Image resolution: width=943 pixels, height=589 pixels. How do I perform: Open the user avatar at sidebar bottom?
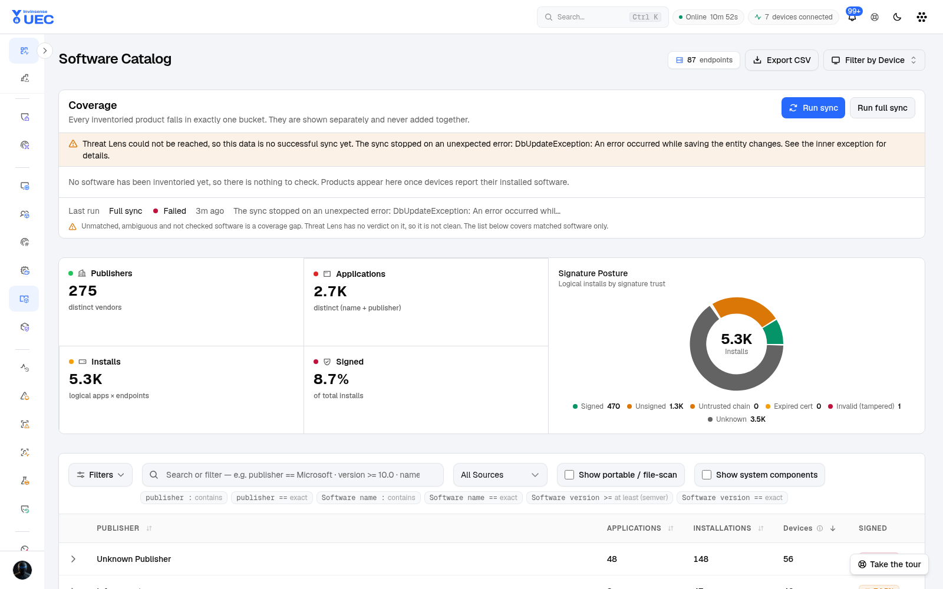(22, 570)
